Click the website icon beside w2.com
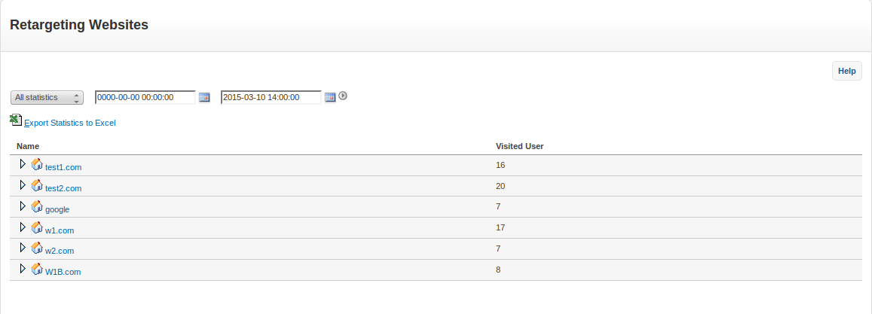Image resolution: width=872 pixels, height=314 pixels. click(37, 248)
